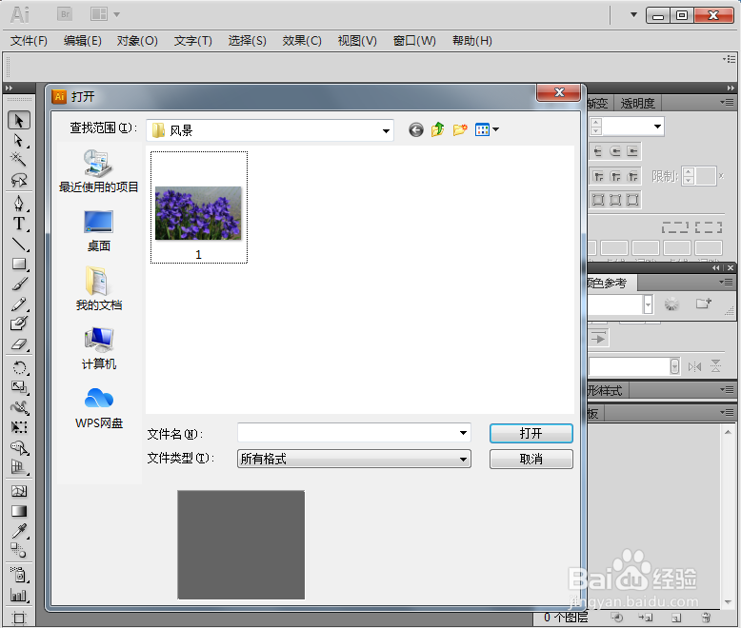The width and height of the screenshot is (741, 628).
Task: Save color group to swatches icon
Action: 703,304
